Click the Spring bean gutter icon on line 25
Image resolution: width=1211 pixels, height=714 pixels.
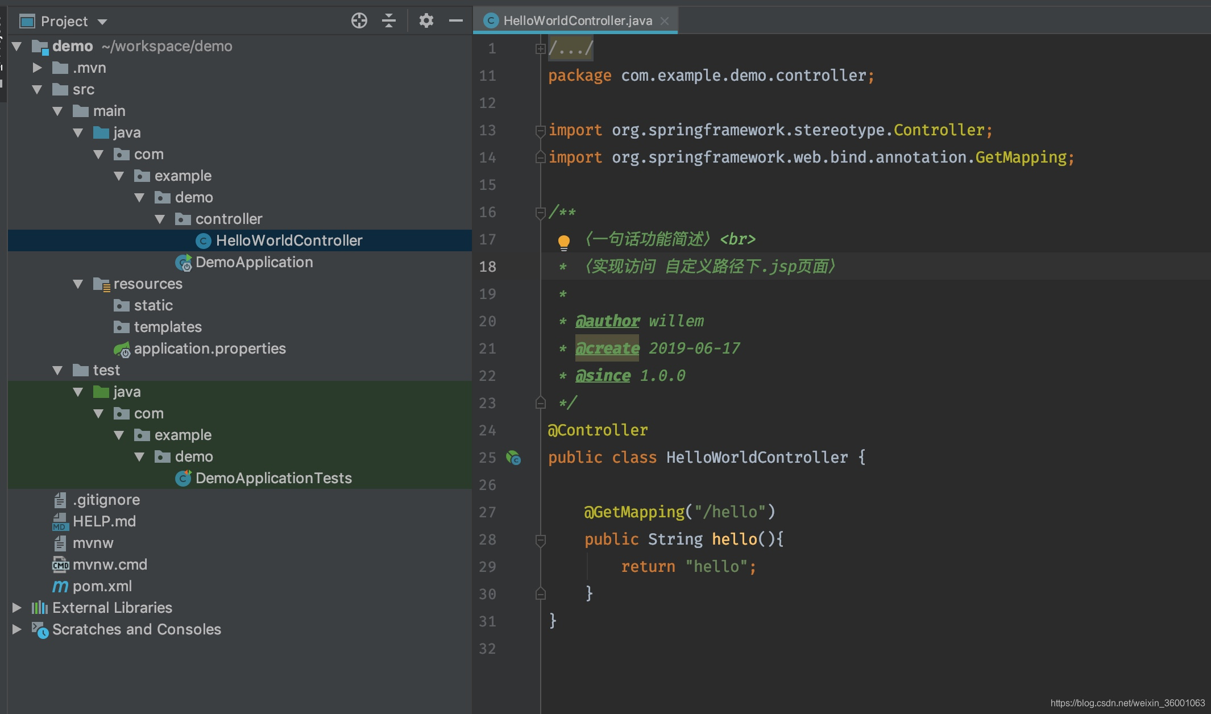click(x=513, y=458)
